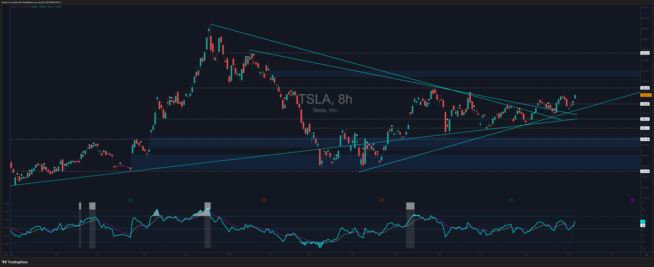Click the 309.27 price level label
The height and width of the screenshot is (267, 654).
[645, 119]
